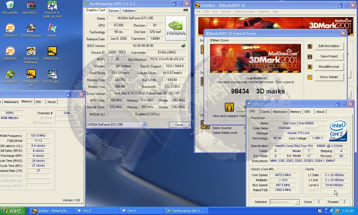
Task: Click the 98434 3D marks score text
Action: click(x=258, y=91)
